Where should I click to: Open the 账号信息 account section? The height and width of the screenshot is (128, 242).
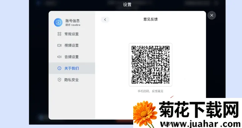(72, 21)
